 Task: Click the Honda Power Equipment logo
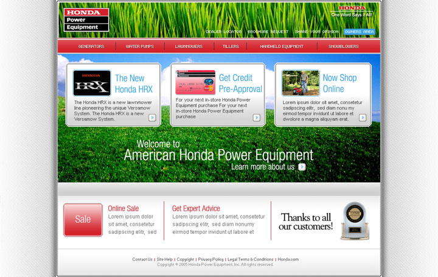86,19
